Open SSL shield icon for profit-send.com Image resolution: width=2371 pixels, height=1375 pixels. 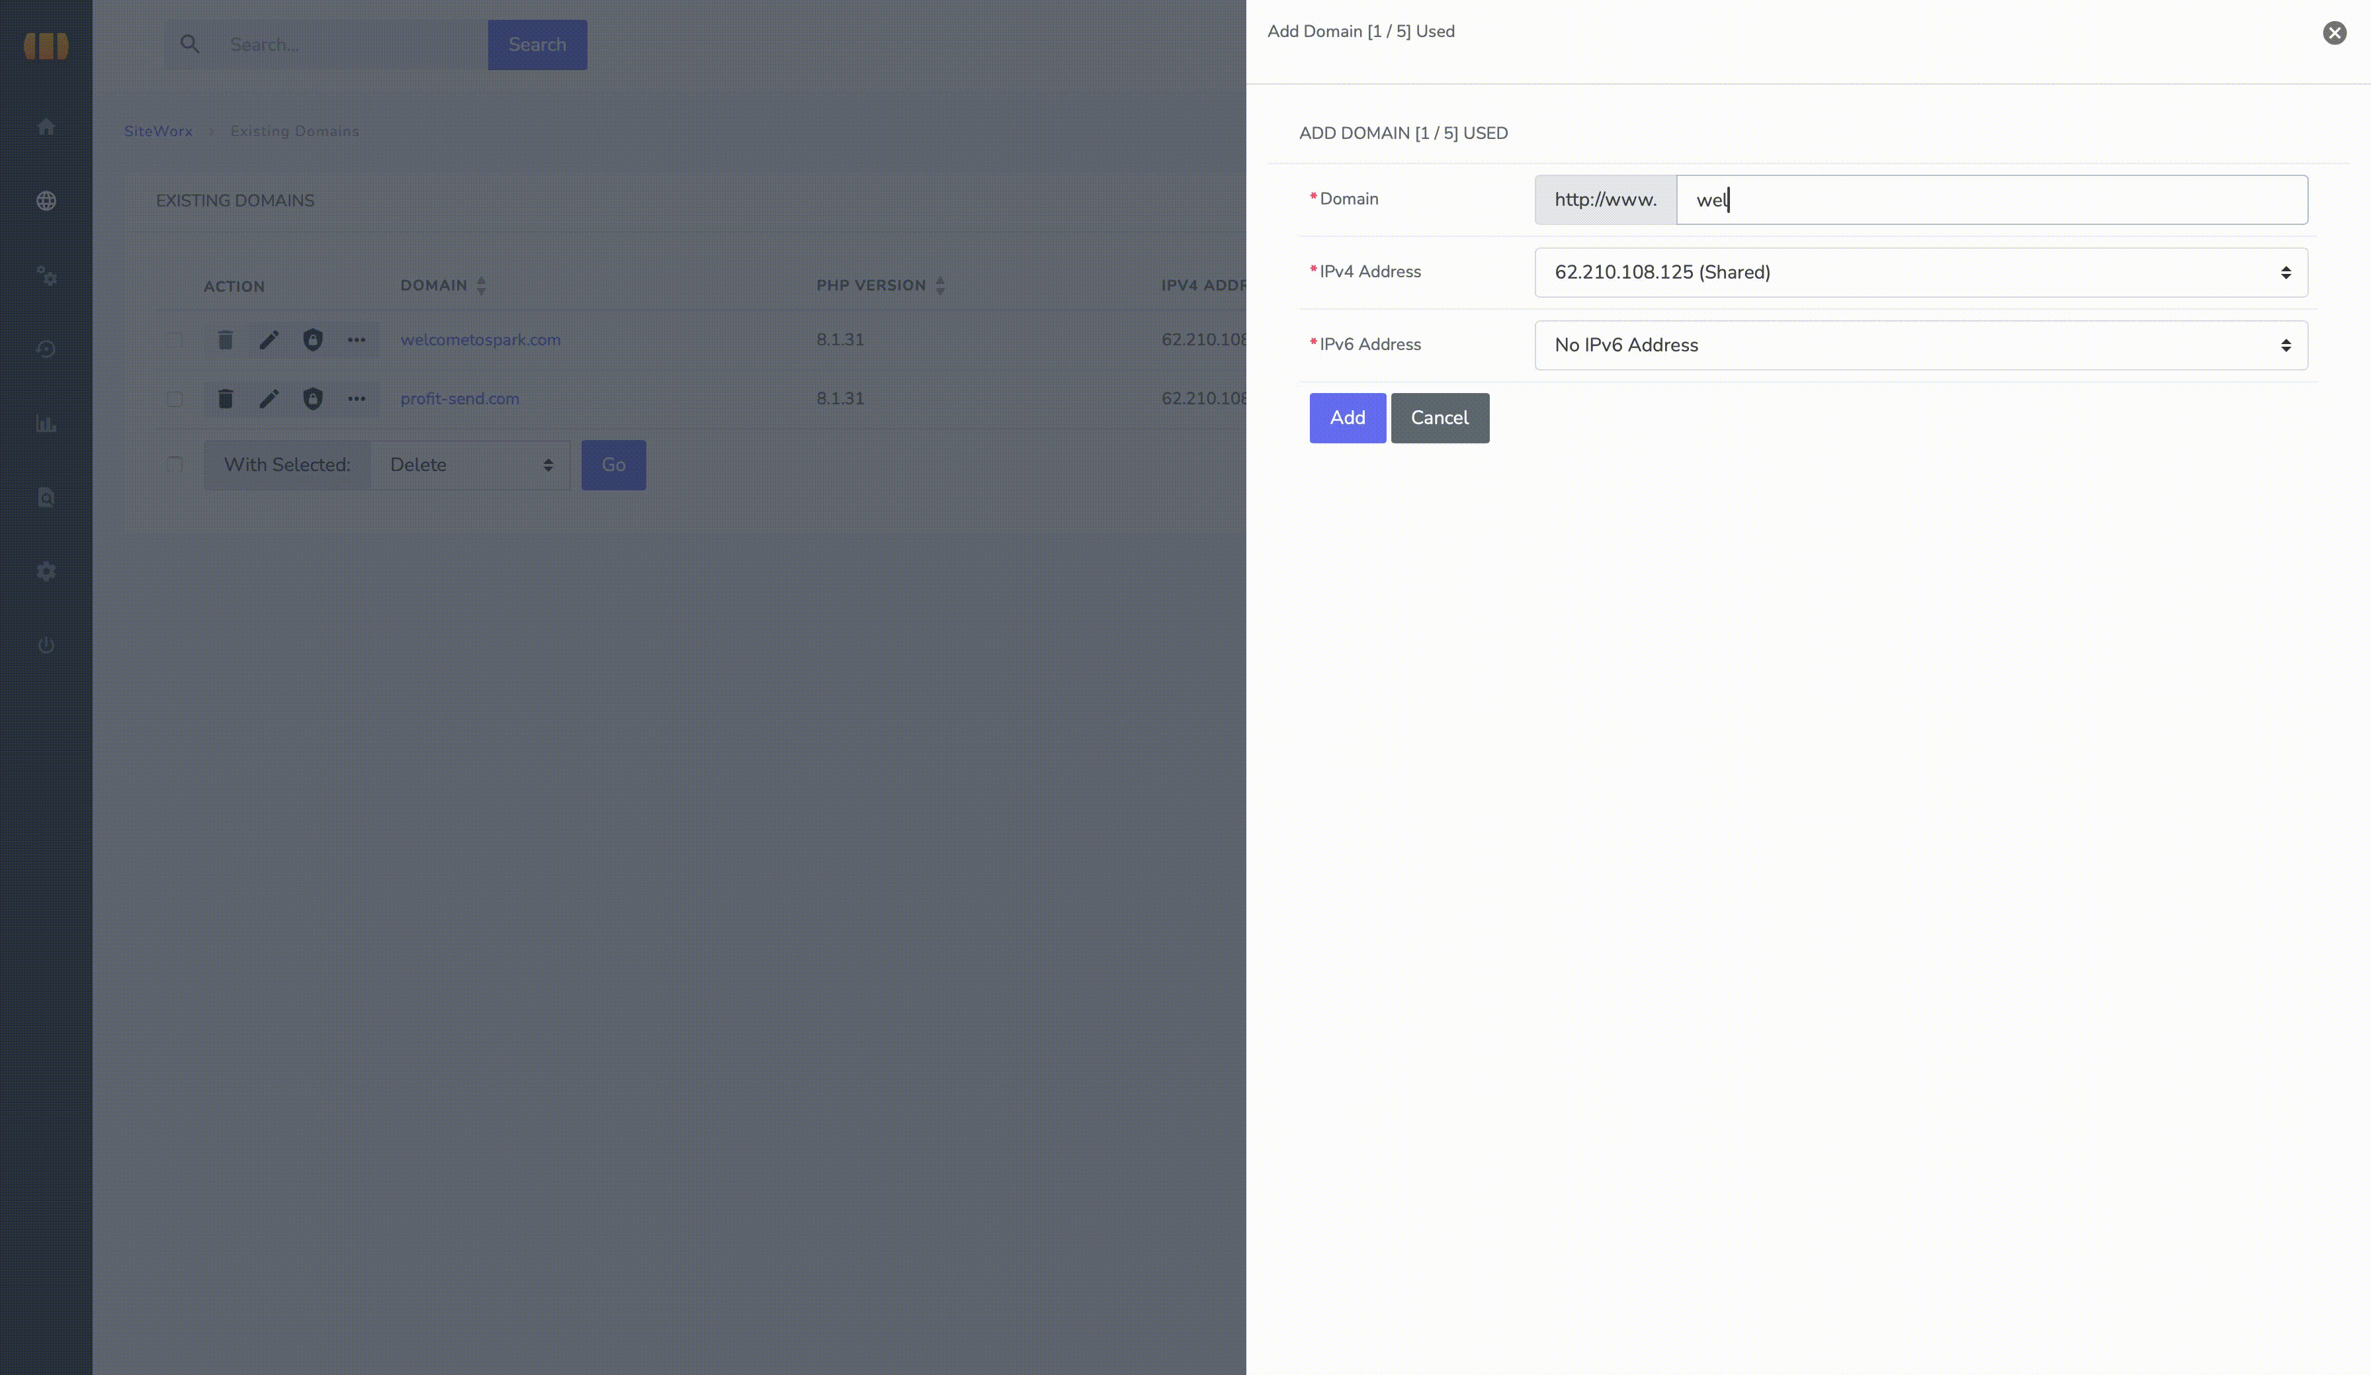(314, 399)
